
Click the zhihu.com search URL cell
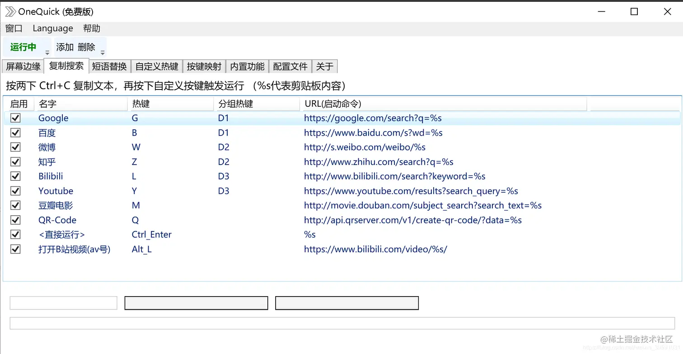click(379, 162)
